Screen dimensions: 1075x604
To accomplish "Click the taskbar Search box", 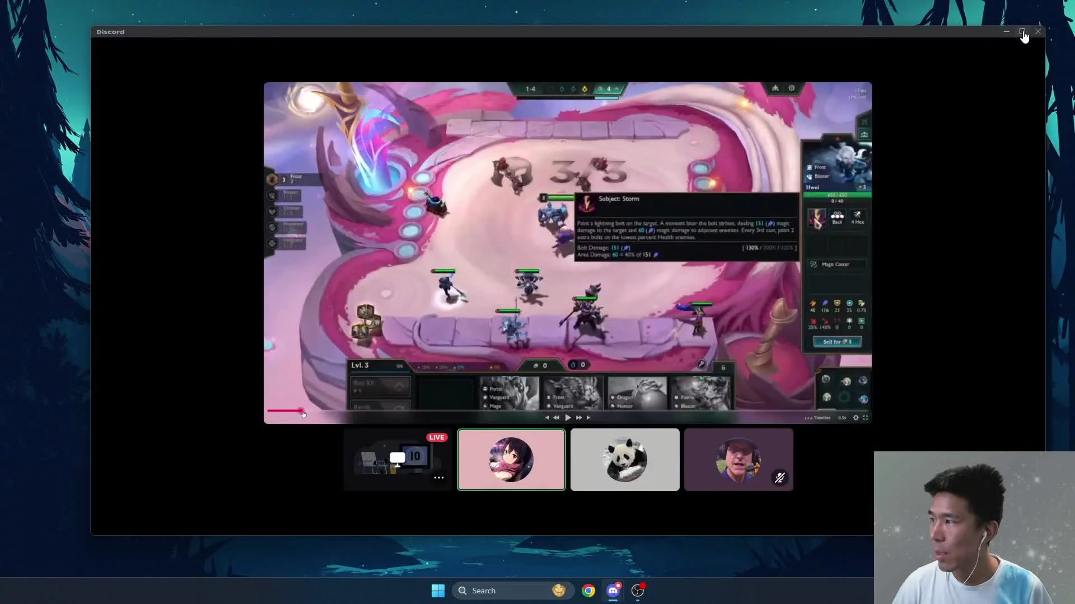I will [x=512, y=591].
